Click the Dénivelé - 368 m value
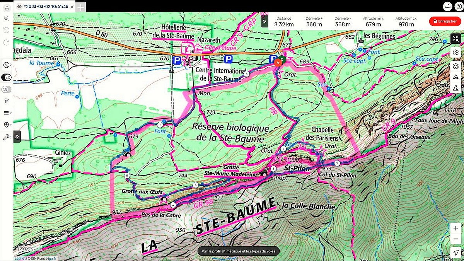Image resolution: width=464 pixels, height=261 pixels. tap(343, 24)
